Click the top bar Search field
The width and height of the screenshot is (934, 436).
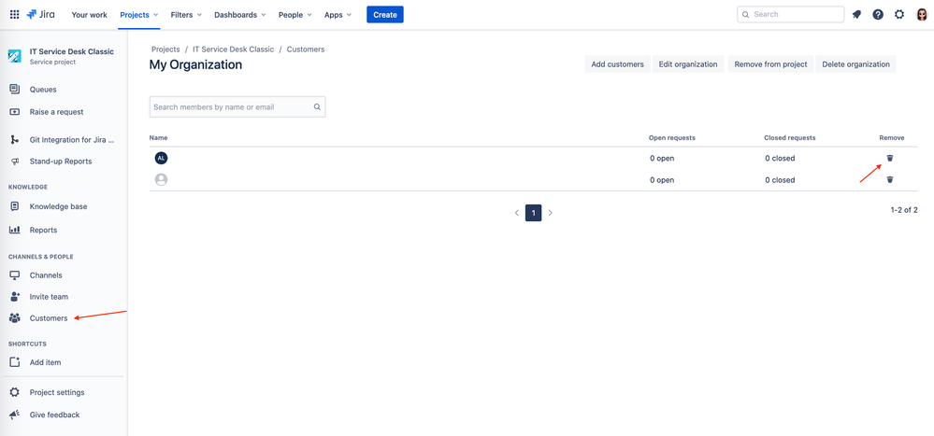pos(790,14)
